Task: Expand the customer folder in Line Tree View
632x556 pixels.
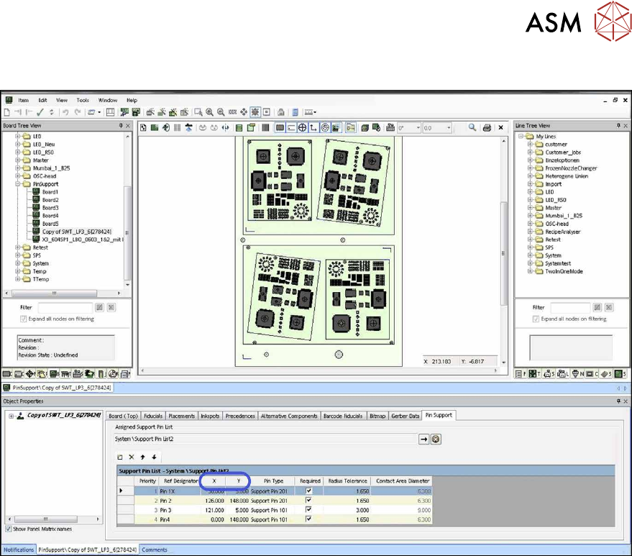Action: [x=530, y=145]
